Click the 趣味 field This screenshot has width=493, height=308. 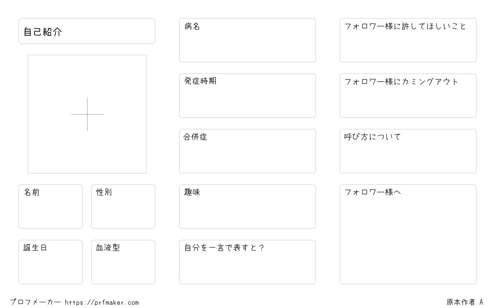point(247,207)
